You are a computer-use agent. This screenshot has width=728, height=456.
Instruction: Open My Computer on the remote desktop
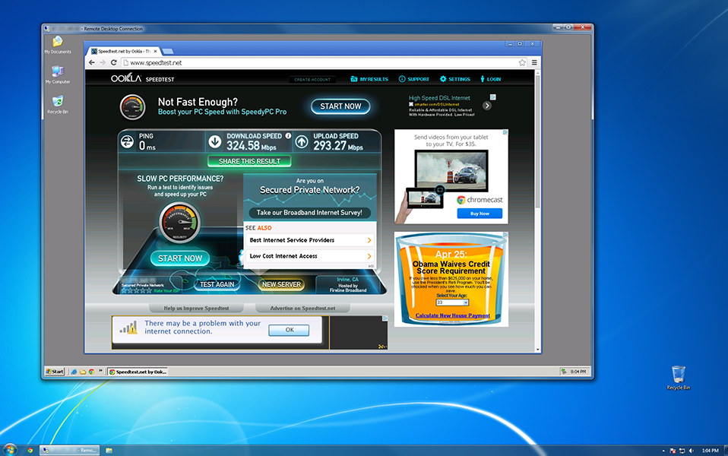(x=58, y=74)
